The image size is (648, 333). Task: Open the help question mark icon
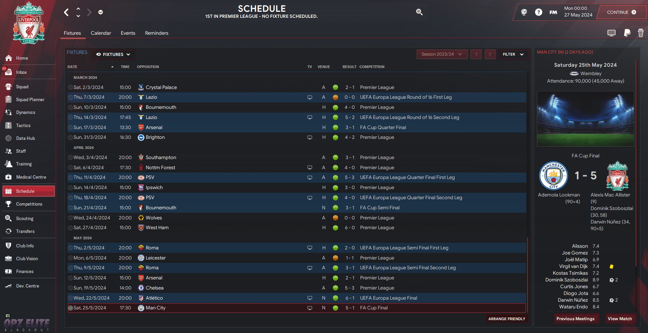539,12
